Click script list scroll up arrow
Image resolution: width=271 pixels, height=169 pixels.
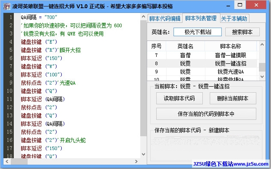pos(262,44)
